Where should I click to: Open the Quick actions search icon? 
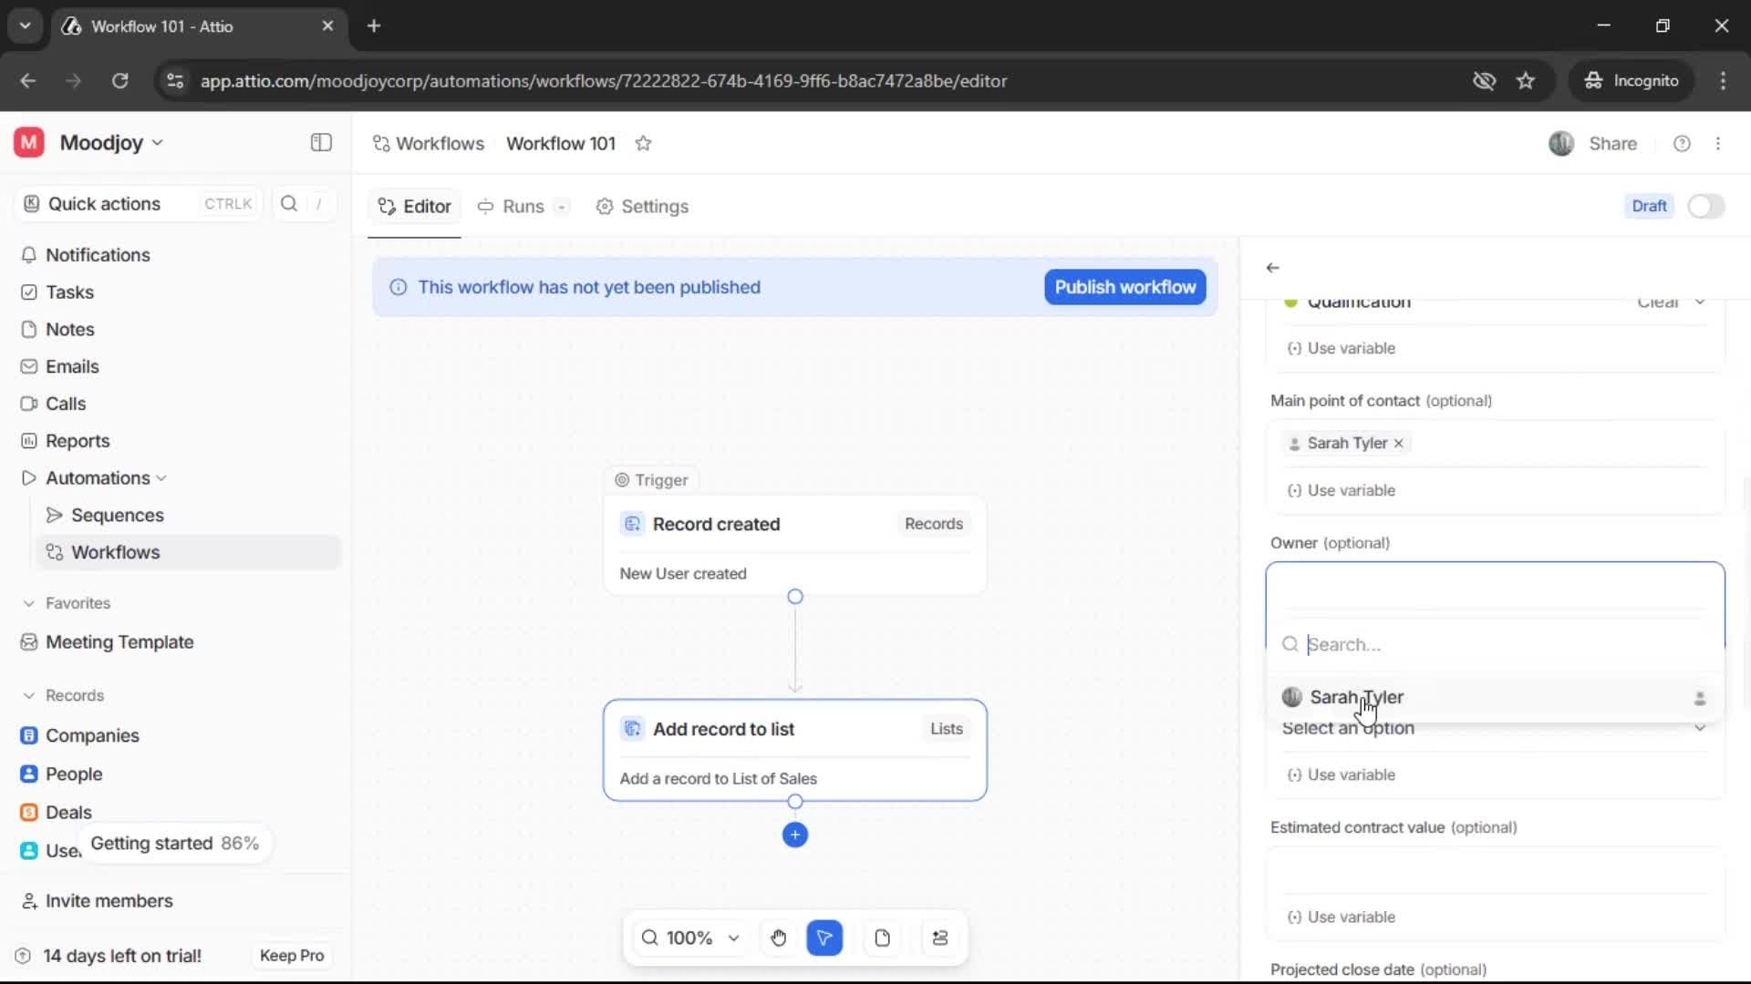tap(288, 204)
